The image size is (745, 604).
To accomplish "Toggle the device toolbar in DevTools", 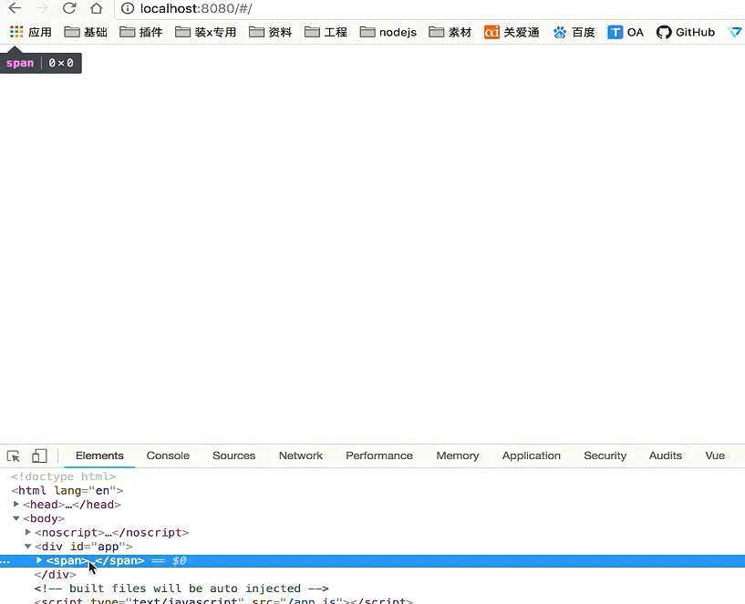I will pyautogui.click(x=39, y=456).
